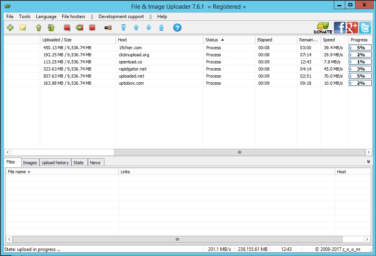Click the 1fichier.com progress bar at 5%
This screenshot has height=256, width=376.
[360, 48]
